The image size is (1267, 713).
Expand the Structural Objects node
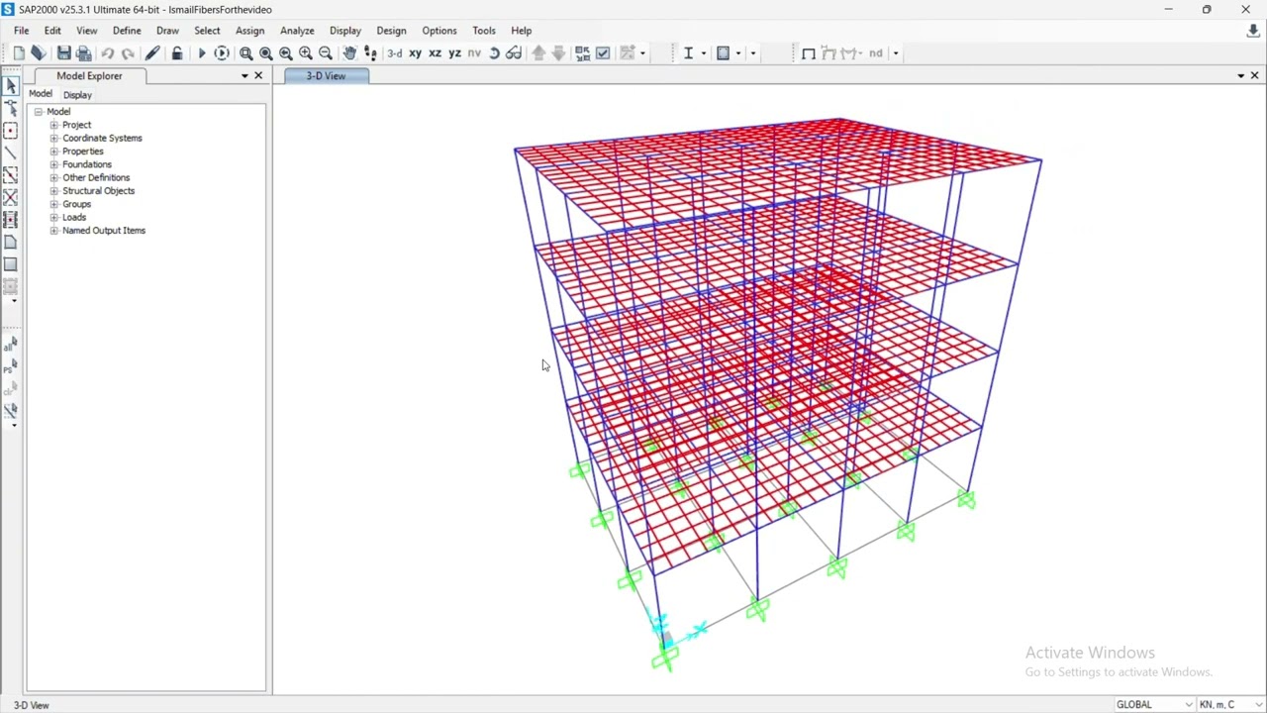coord(54,191)
